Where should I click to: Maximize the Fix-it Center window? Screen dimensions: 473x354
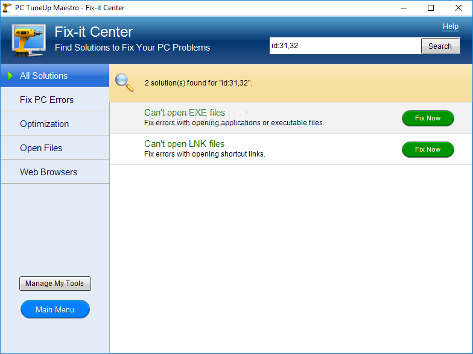click(431, 8)
